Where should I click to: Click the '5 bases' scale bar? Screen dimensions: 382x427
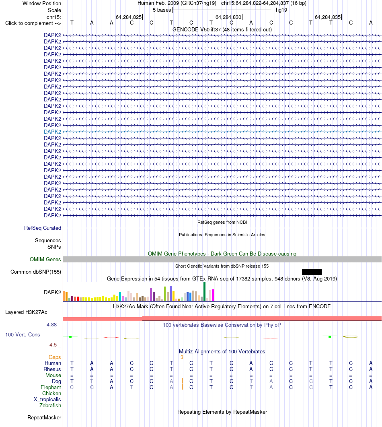click(222, 10)
